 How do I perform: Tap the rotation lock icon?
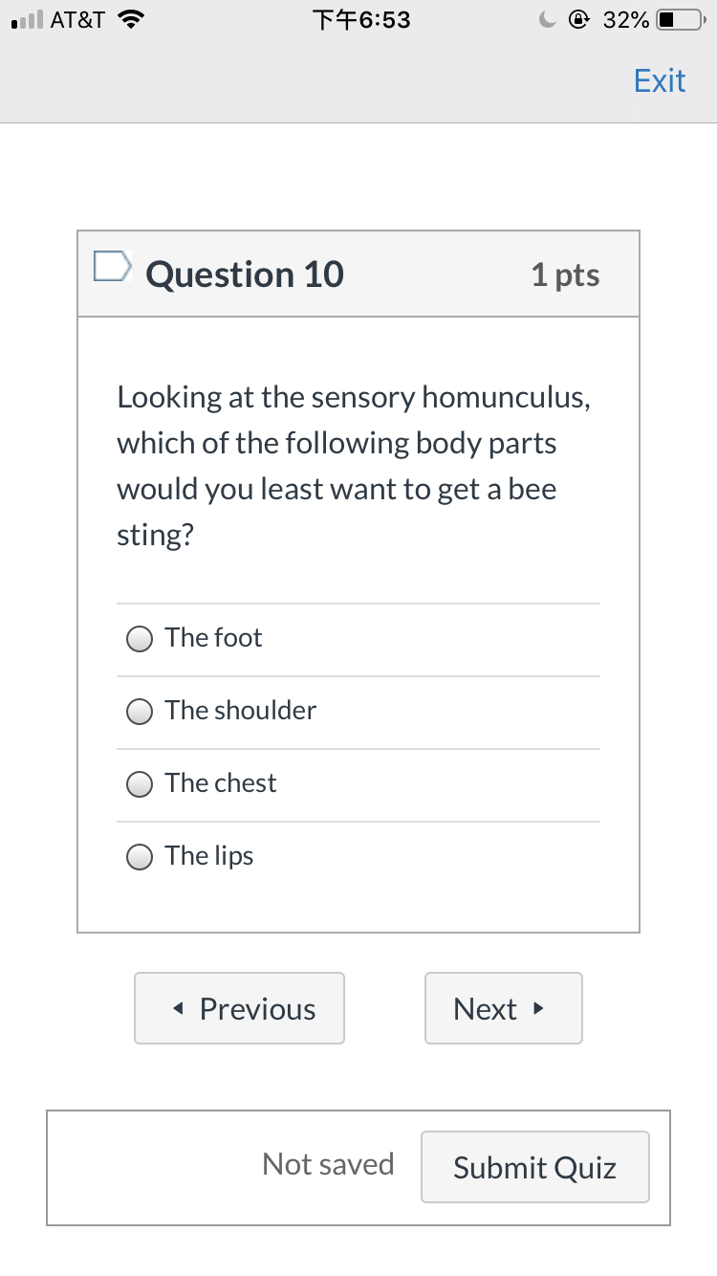coord(579,19)
